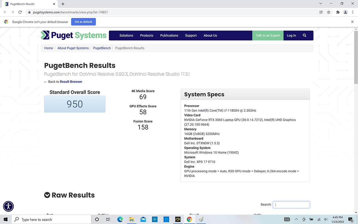The image size is (358, 224).
Task: Click the browser address bar URL
Action: point(70,12)
